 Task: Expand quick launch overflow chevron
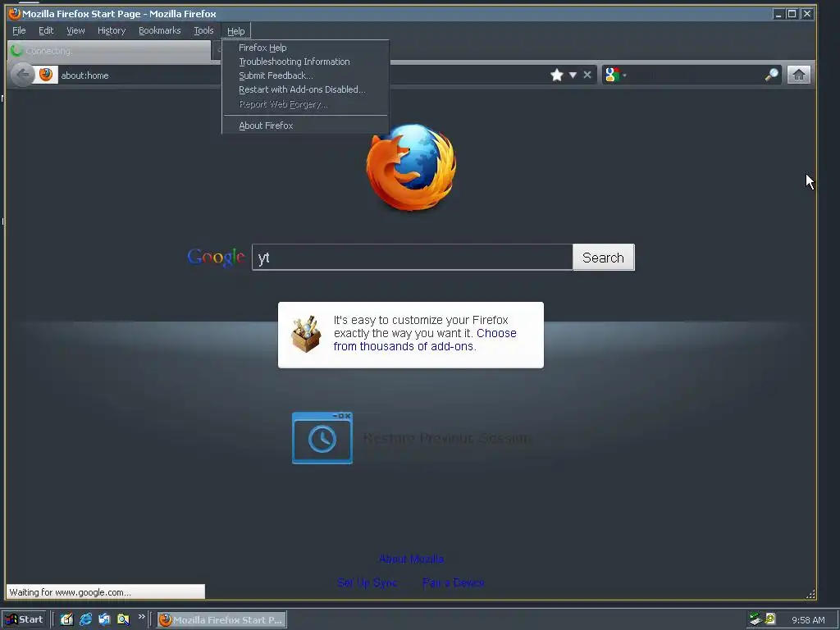[141, 617]
